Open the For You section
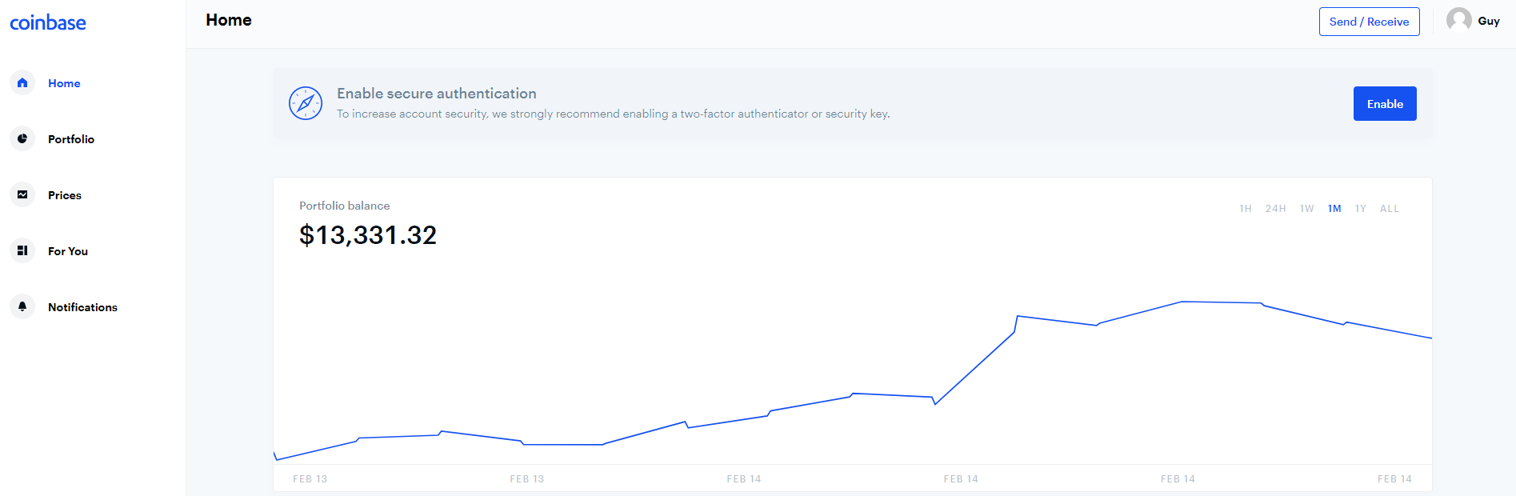 tap(68, 251)
